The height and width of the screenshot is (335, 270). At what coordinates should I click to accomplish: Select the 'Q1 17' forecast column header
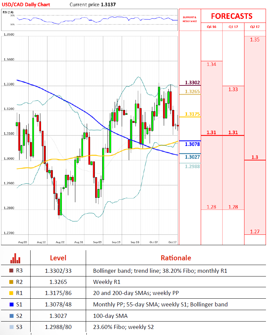pos(233,27)
